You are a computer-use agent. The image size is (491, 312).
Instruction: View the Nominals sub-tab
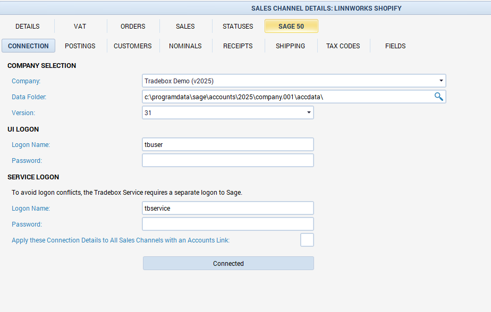pos(185,46)
